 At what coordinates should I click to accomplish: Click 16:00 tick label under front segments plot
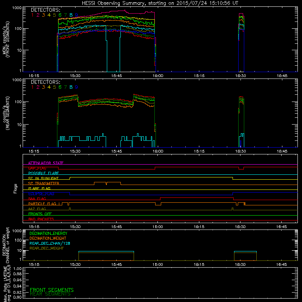coord(158,76)
